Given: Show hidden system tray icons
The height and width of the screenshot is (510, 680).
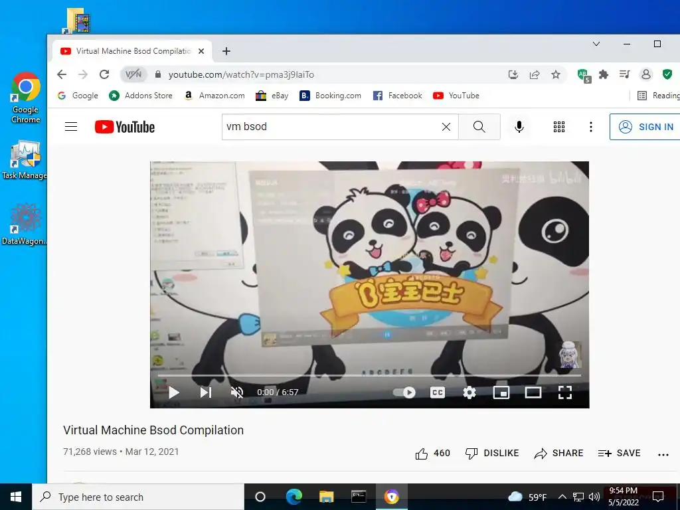Looking at the screenshot, I should click(x=562, y=497).
